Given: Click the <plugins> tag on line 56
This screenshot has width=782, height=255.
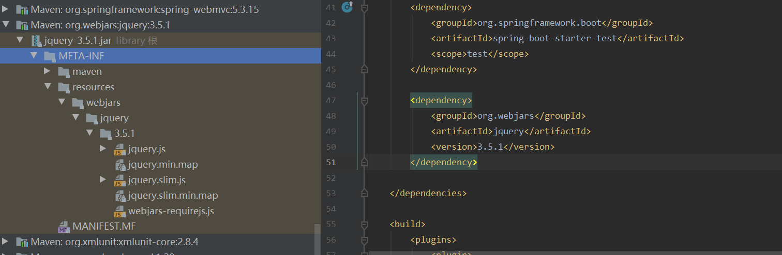Looking at the screenshot, I should 433,240.
